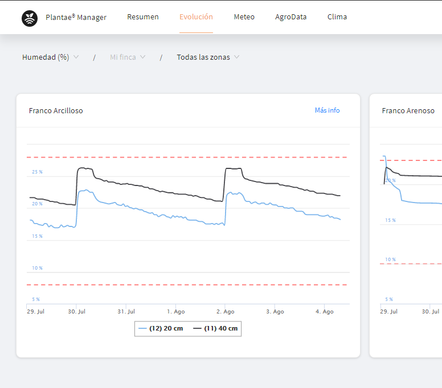
Task: Select the Franco Arenoso card title
Action: (408, 111)
